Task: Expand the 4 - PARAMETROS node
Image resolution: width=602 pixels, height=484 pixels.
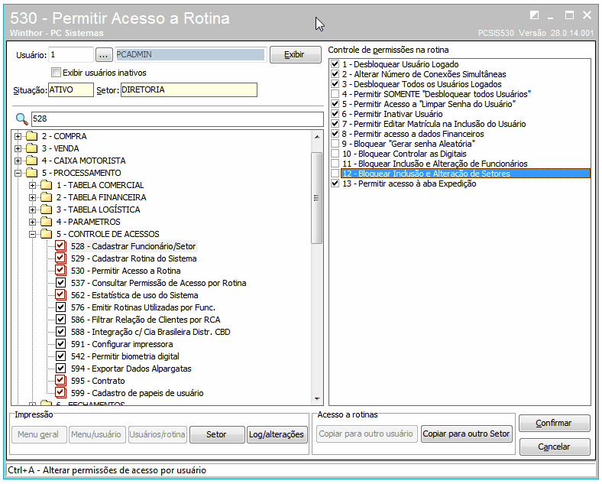Action: tap(32, 222)
